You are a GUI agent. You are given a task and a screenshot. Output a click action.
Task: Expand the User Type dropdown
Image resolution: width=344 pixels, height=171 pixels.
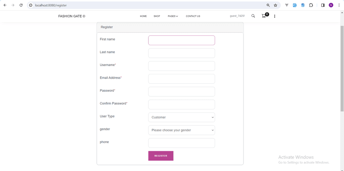181,117
